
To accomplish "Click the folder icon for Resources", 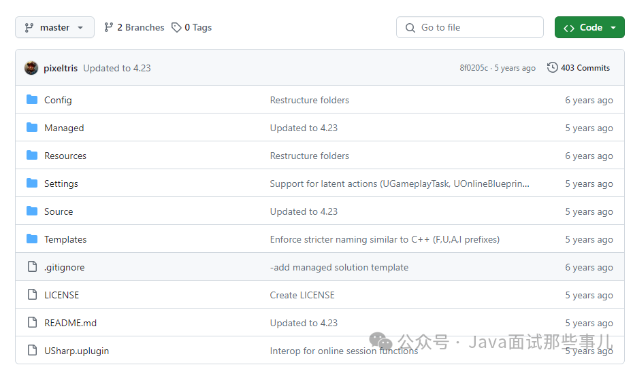I will [x=32, y=155].
